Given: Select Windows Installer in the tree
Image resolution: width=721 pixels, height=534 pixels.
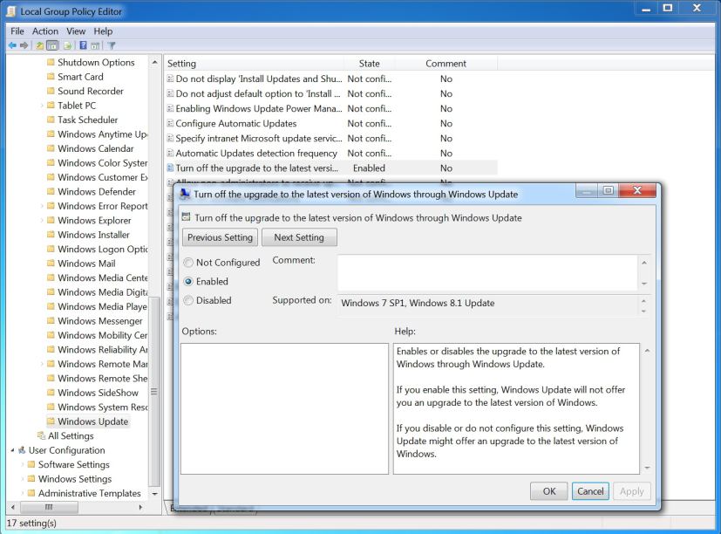Looking at the screenshot, I should point(94,235).
